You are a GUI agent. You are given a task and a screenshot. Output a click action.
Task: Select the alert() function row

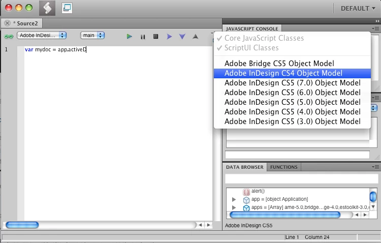click(x=298, y=191)
